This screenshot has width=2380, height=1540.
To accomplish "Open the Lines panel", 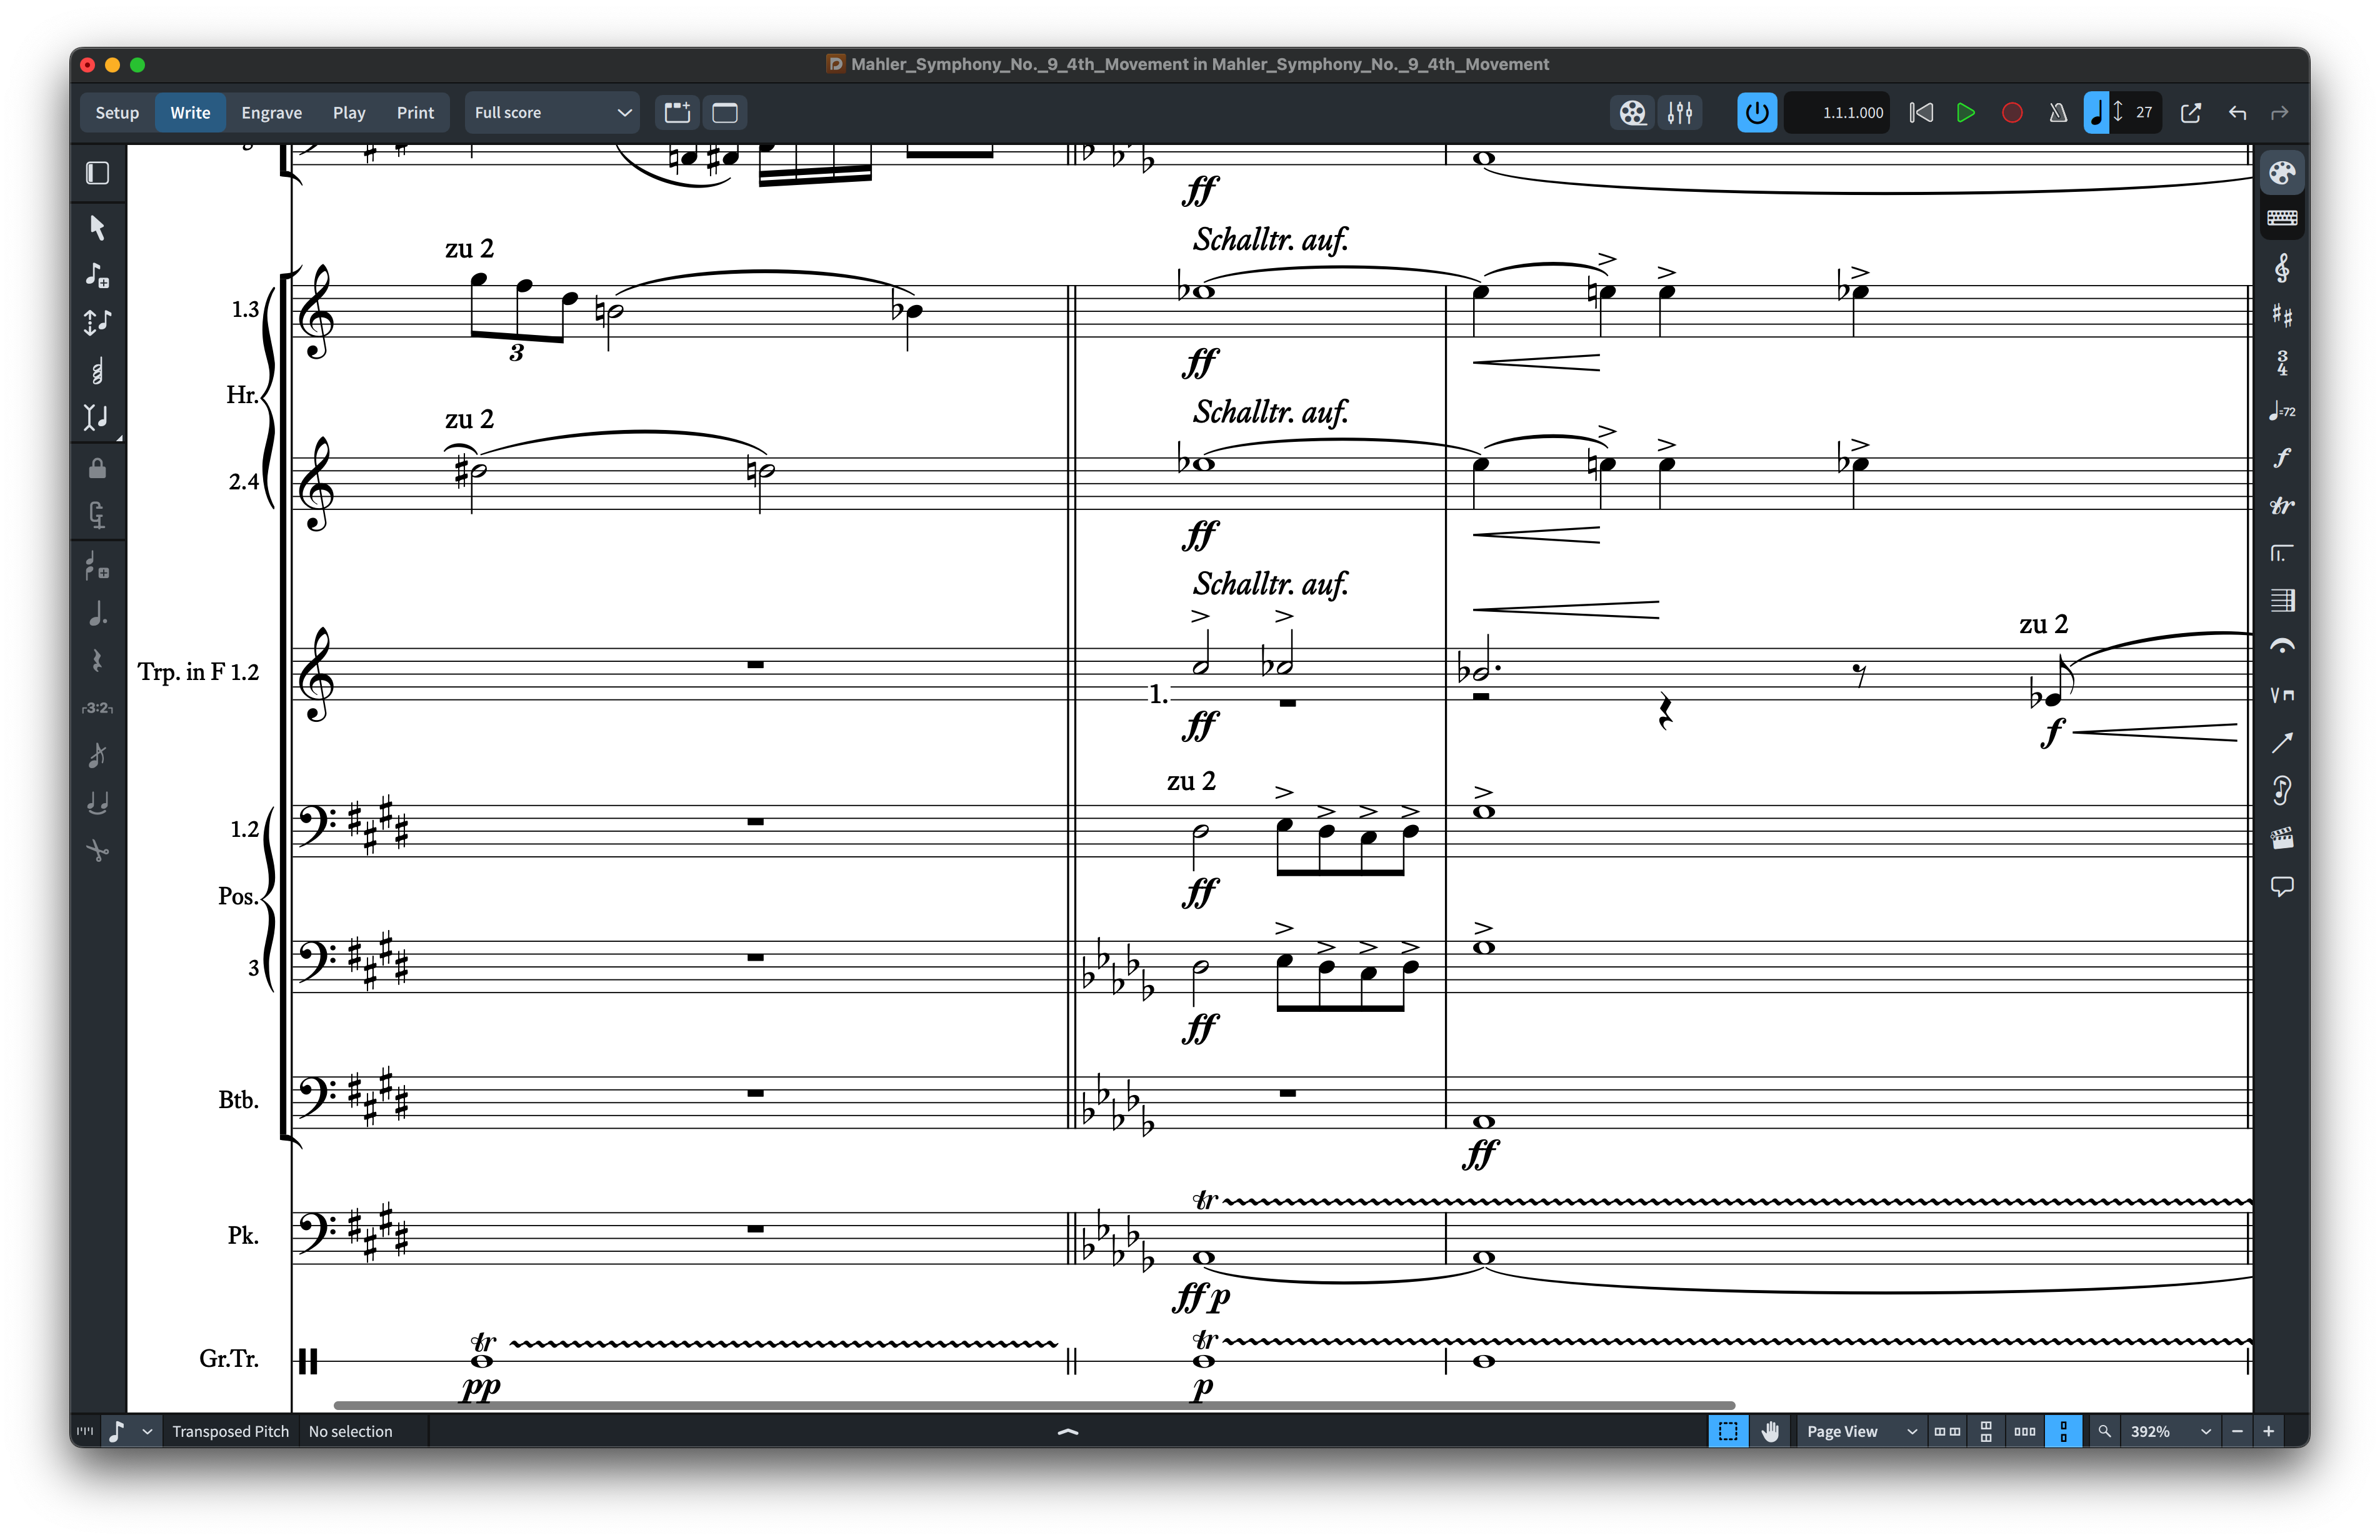I will click(x=2282, y=742).
